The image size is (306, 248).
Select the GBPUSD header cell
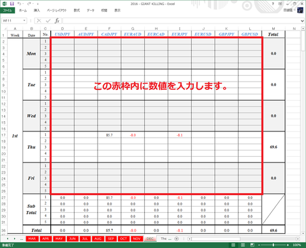pyautogui.click(x=250, y=34)
